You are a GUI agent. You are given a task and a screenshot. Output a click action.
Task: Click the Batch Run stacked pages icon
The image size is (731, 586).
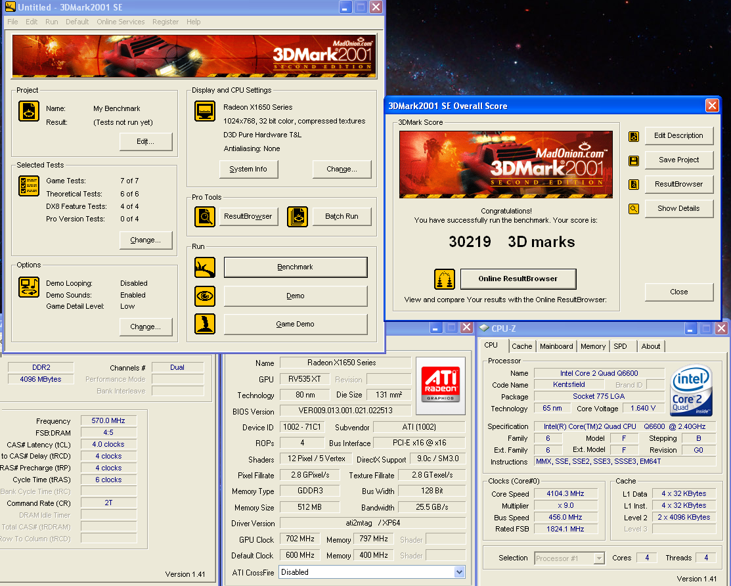[298, 216]
